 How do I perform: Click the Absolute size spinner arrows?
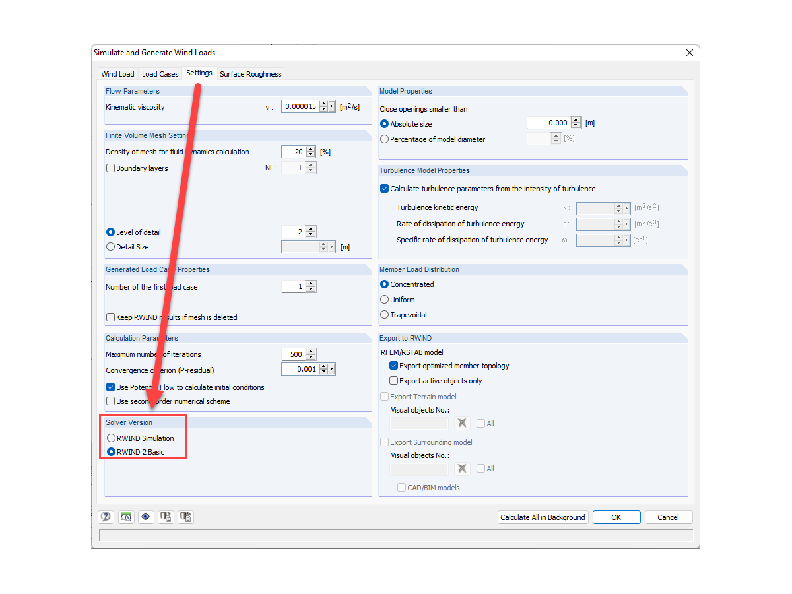576,123
